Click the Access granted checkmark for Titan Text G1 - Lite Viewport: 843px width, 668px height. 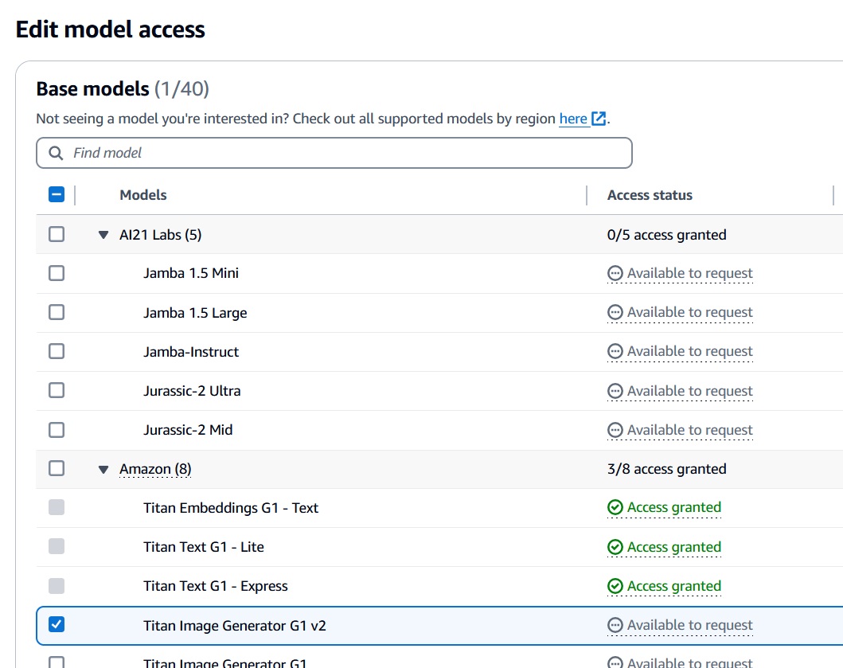coord(615,547)
